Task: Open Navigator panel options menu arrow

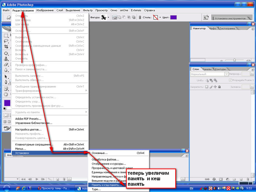Action: [x=253, y=29]
